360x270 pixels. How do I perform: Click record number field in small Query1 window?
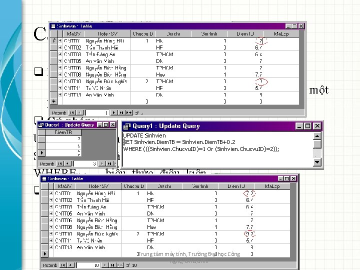pyautogui.click(x=85, y=163)
